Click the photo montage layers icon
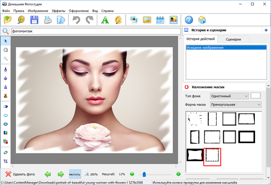The width and height of the screenshot is (271, 185). 134,20
